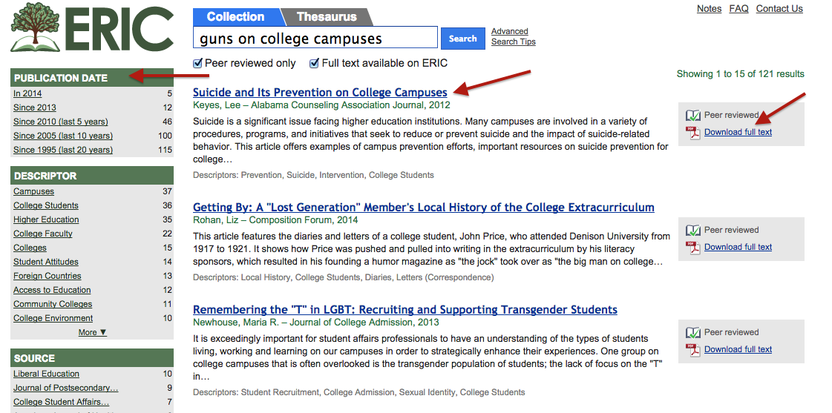The width and height of the screenshot is (832, 413).
Task: Switch to the Thesaurus tab
Action: (x=327, y=17)
